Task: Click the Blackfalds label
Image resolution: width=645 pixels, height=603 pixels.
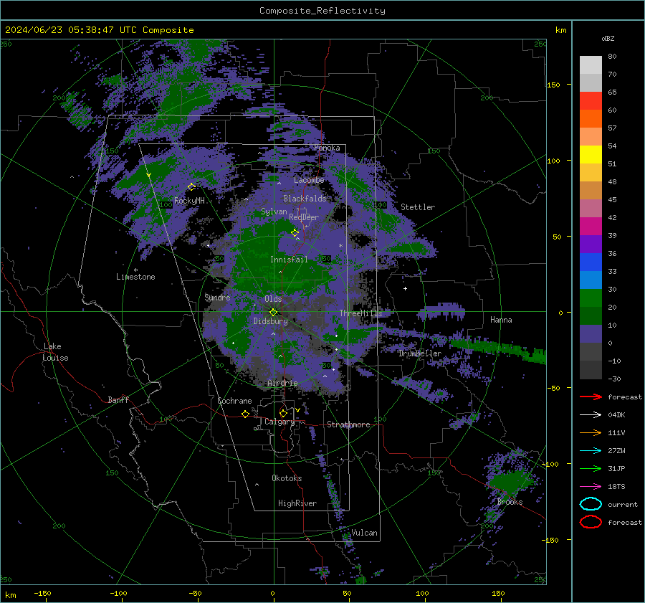Action: [x=305, y=199]
